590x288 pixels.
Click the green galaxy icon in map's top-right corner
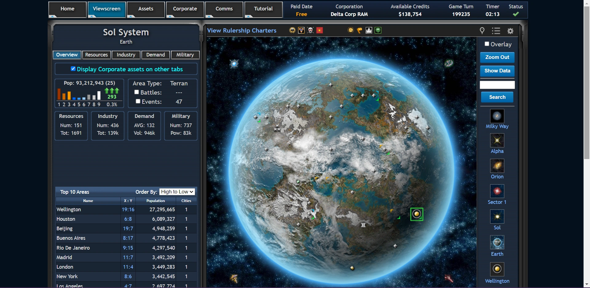[449, 63]
